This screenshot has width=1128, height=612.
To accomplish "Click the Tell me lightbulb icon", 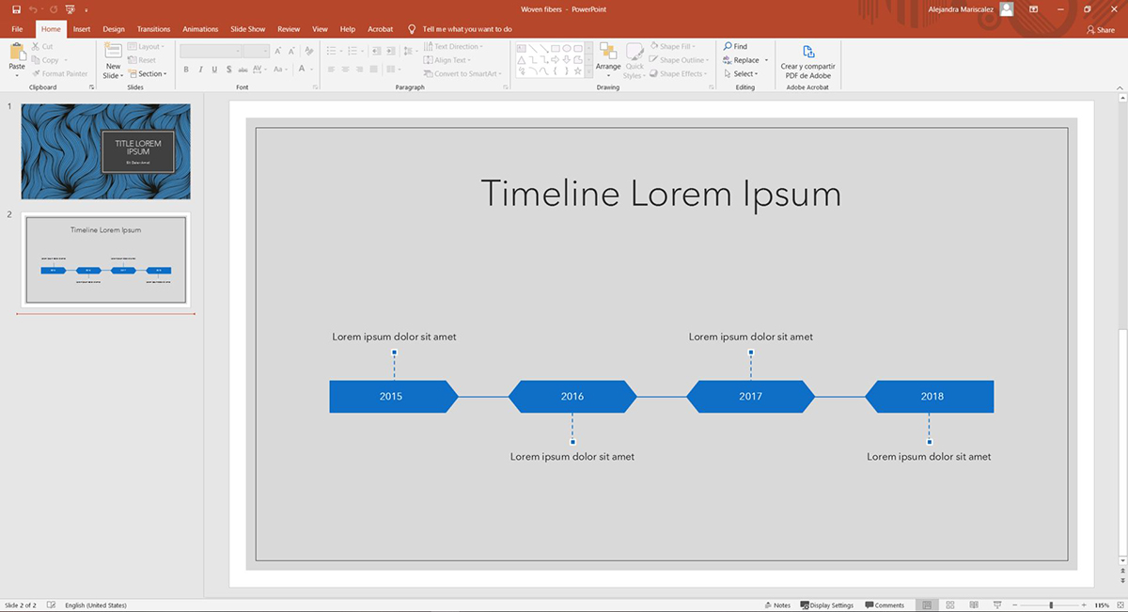I will [412, 29].
